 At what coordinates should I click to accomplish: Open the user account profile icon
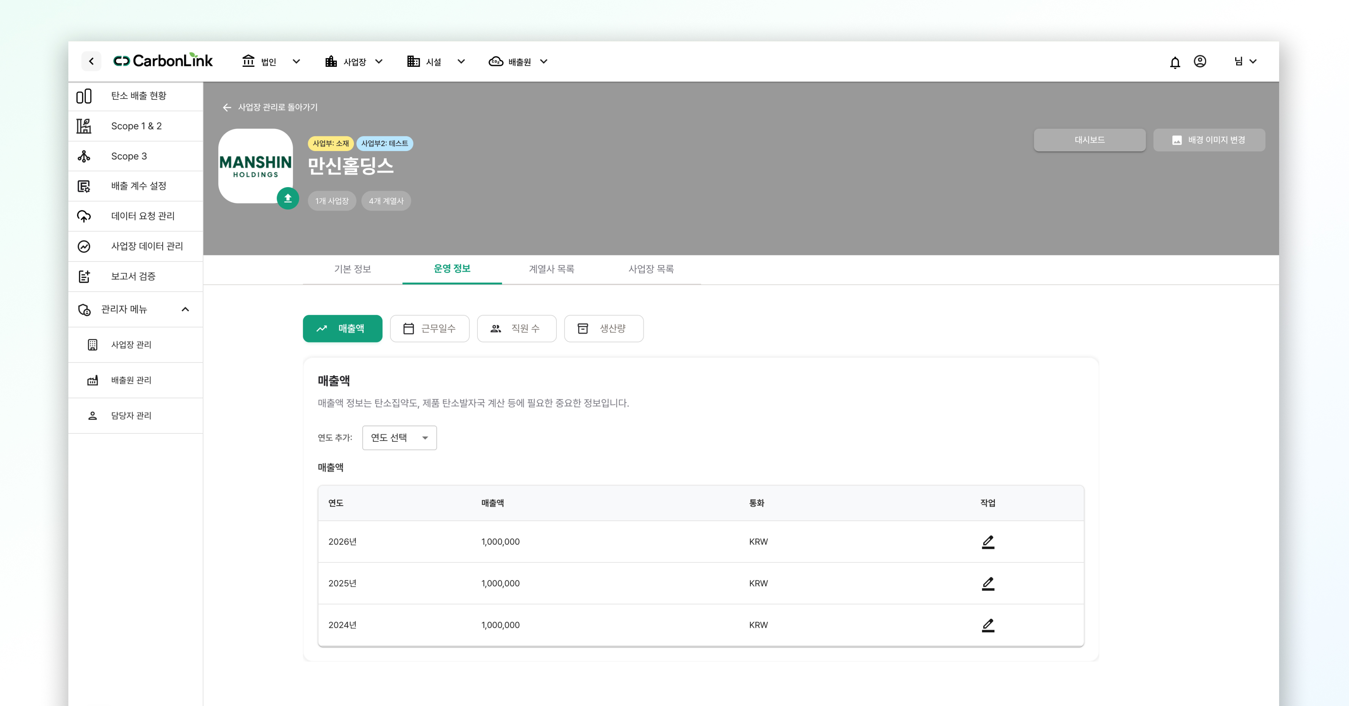1200,61
